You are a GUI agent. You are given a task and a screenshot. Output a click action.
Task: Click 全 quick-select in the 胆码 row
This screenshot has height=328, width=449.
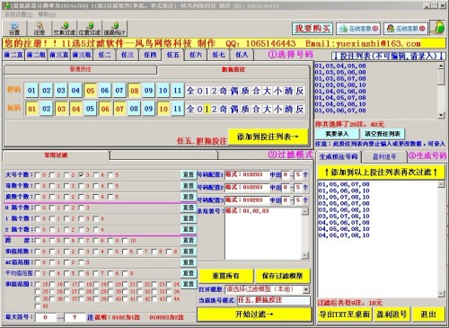(190, 91)
